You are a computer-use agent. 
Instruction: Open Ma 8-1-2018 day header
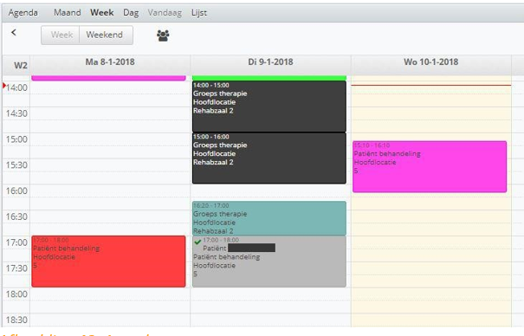click(x=110, y=62)
